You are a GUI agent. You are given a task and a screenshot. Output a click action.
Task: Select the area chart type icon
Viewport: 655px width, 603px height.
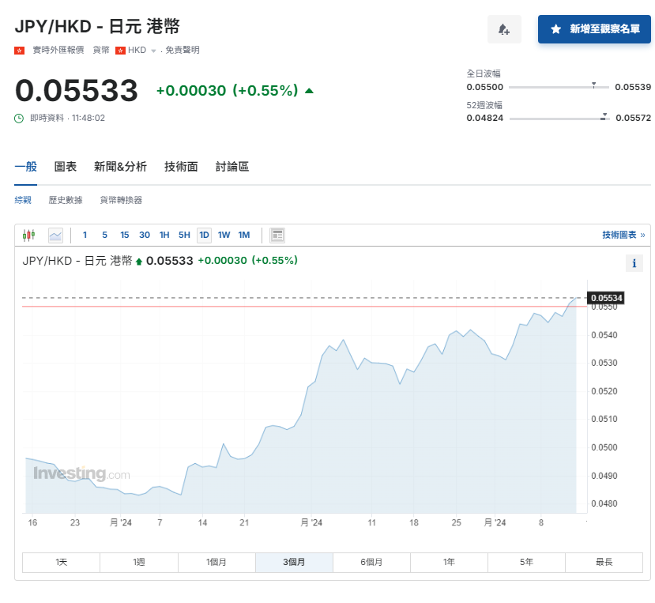[55, 235]
